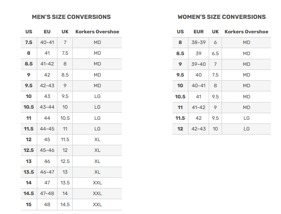
Task: Click the men's EU 45-46 cell
Action: point(47,150)
